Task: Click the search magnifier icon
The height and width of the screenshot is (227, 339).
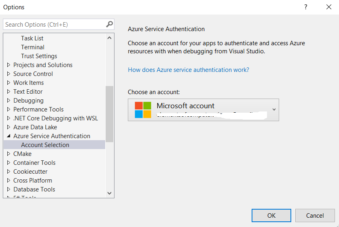Action: click(x=109, y=24)
